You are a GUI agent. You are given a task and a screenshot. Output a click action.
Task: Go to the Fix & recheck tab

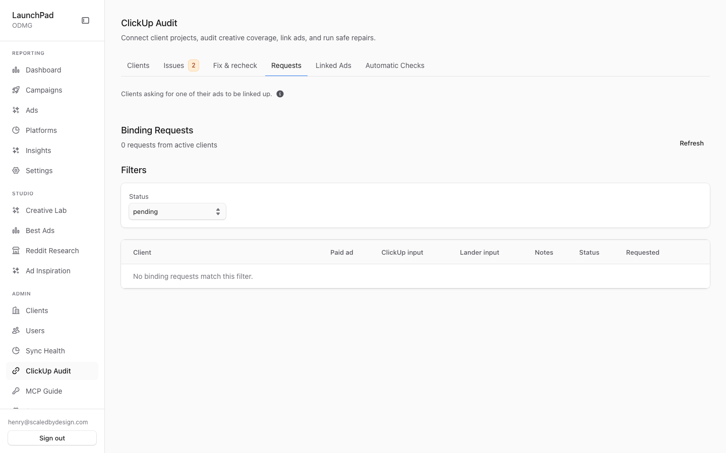pyautogui.click(x=235, y=65)
